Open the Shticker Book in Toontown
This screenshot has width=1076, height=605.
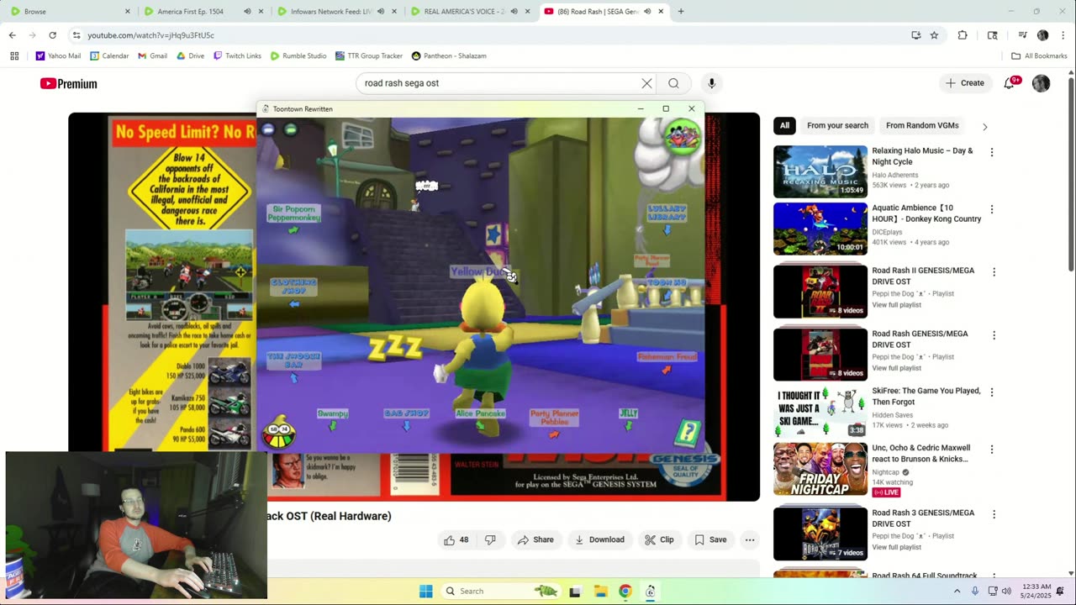click(688, 434)
